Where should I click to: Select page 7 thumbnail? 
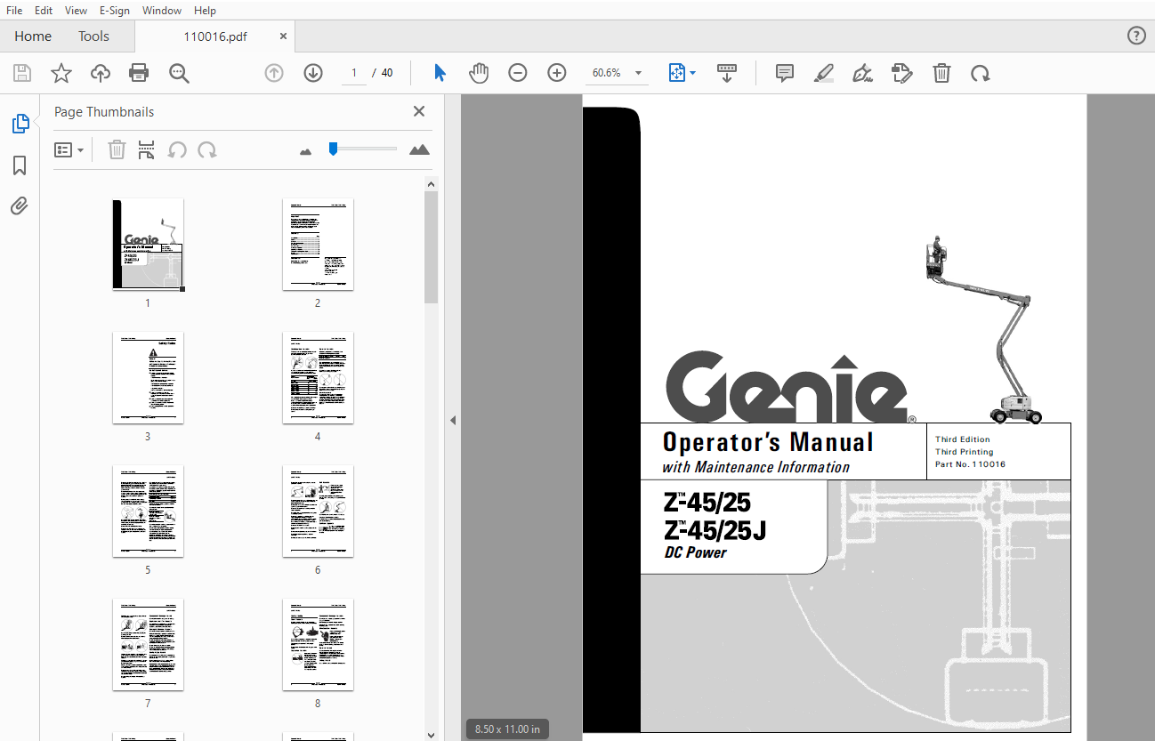[x=148, y=644]
